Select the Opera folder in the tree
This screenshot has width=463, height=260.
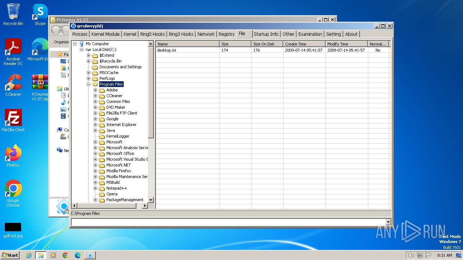click(x=112, y=194)
